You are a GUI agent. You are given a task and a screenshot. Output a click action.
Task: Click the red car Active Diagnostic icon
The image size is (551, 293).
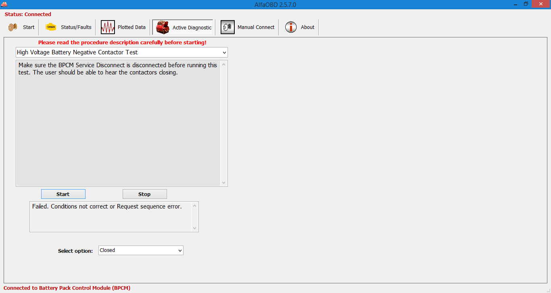point(163,27)
